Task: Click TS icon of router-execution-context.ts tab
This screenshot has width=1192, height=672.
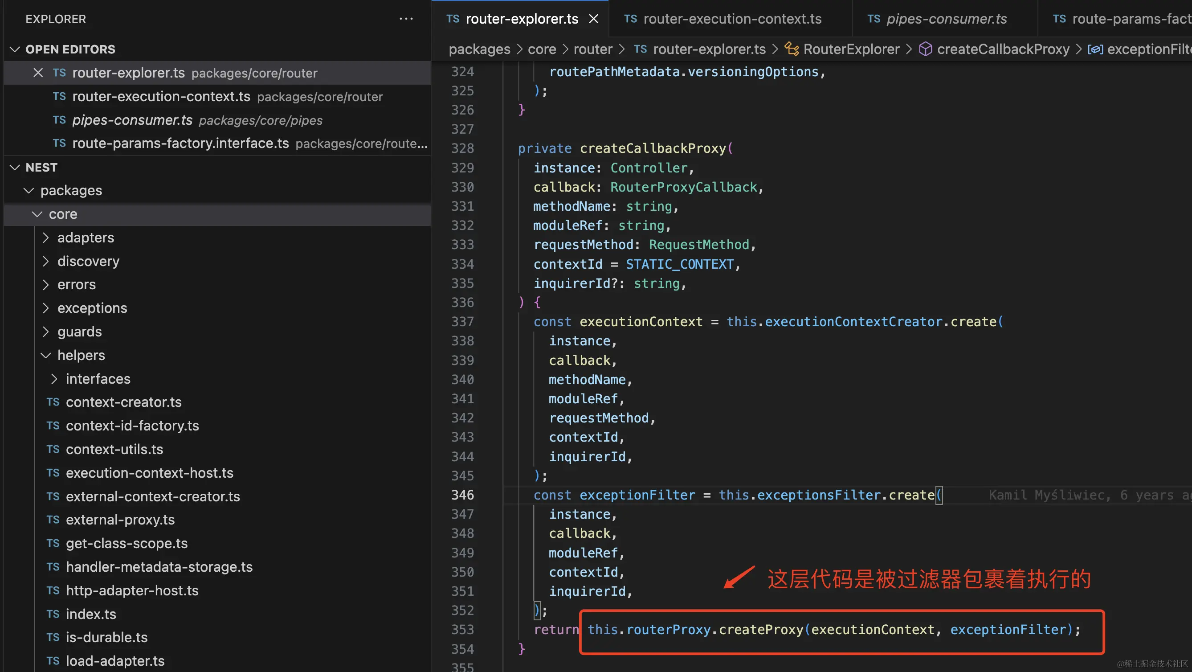Action: (x=630, y=19)
